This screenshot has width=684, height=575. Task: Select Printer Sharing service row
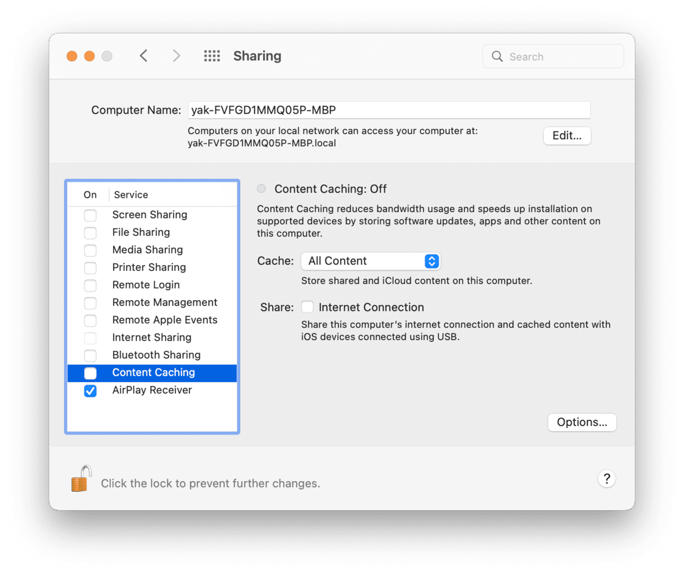(152, 267)
